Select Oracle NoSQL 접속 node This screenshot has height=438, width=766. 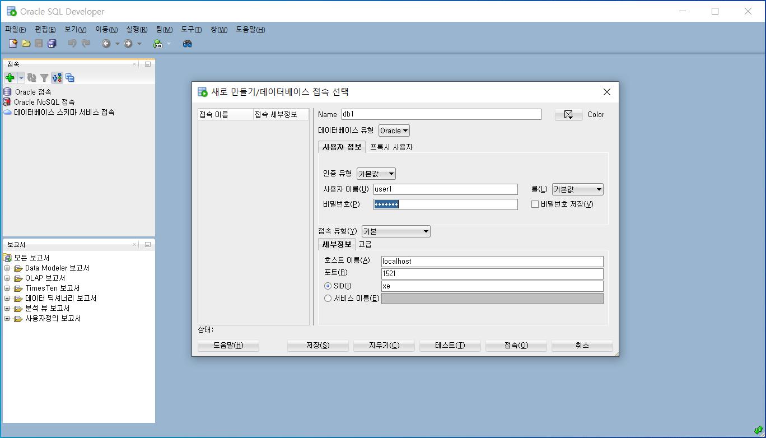point(44,102)
